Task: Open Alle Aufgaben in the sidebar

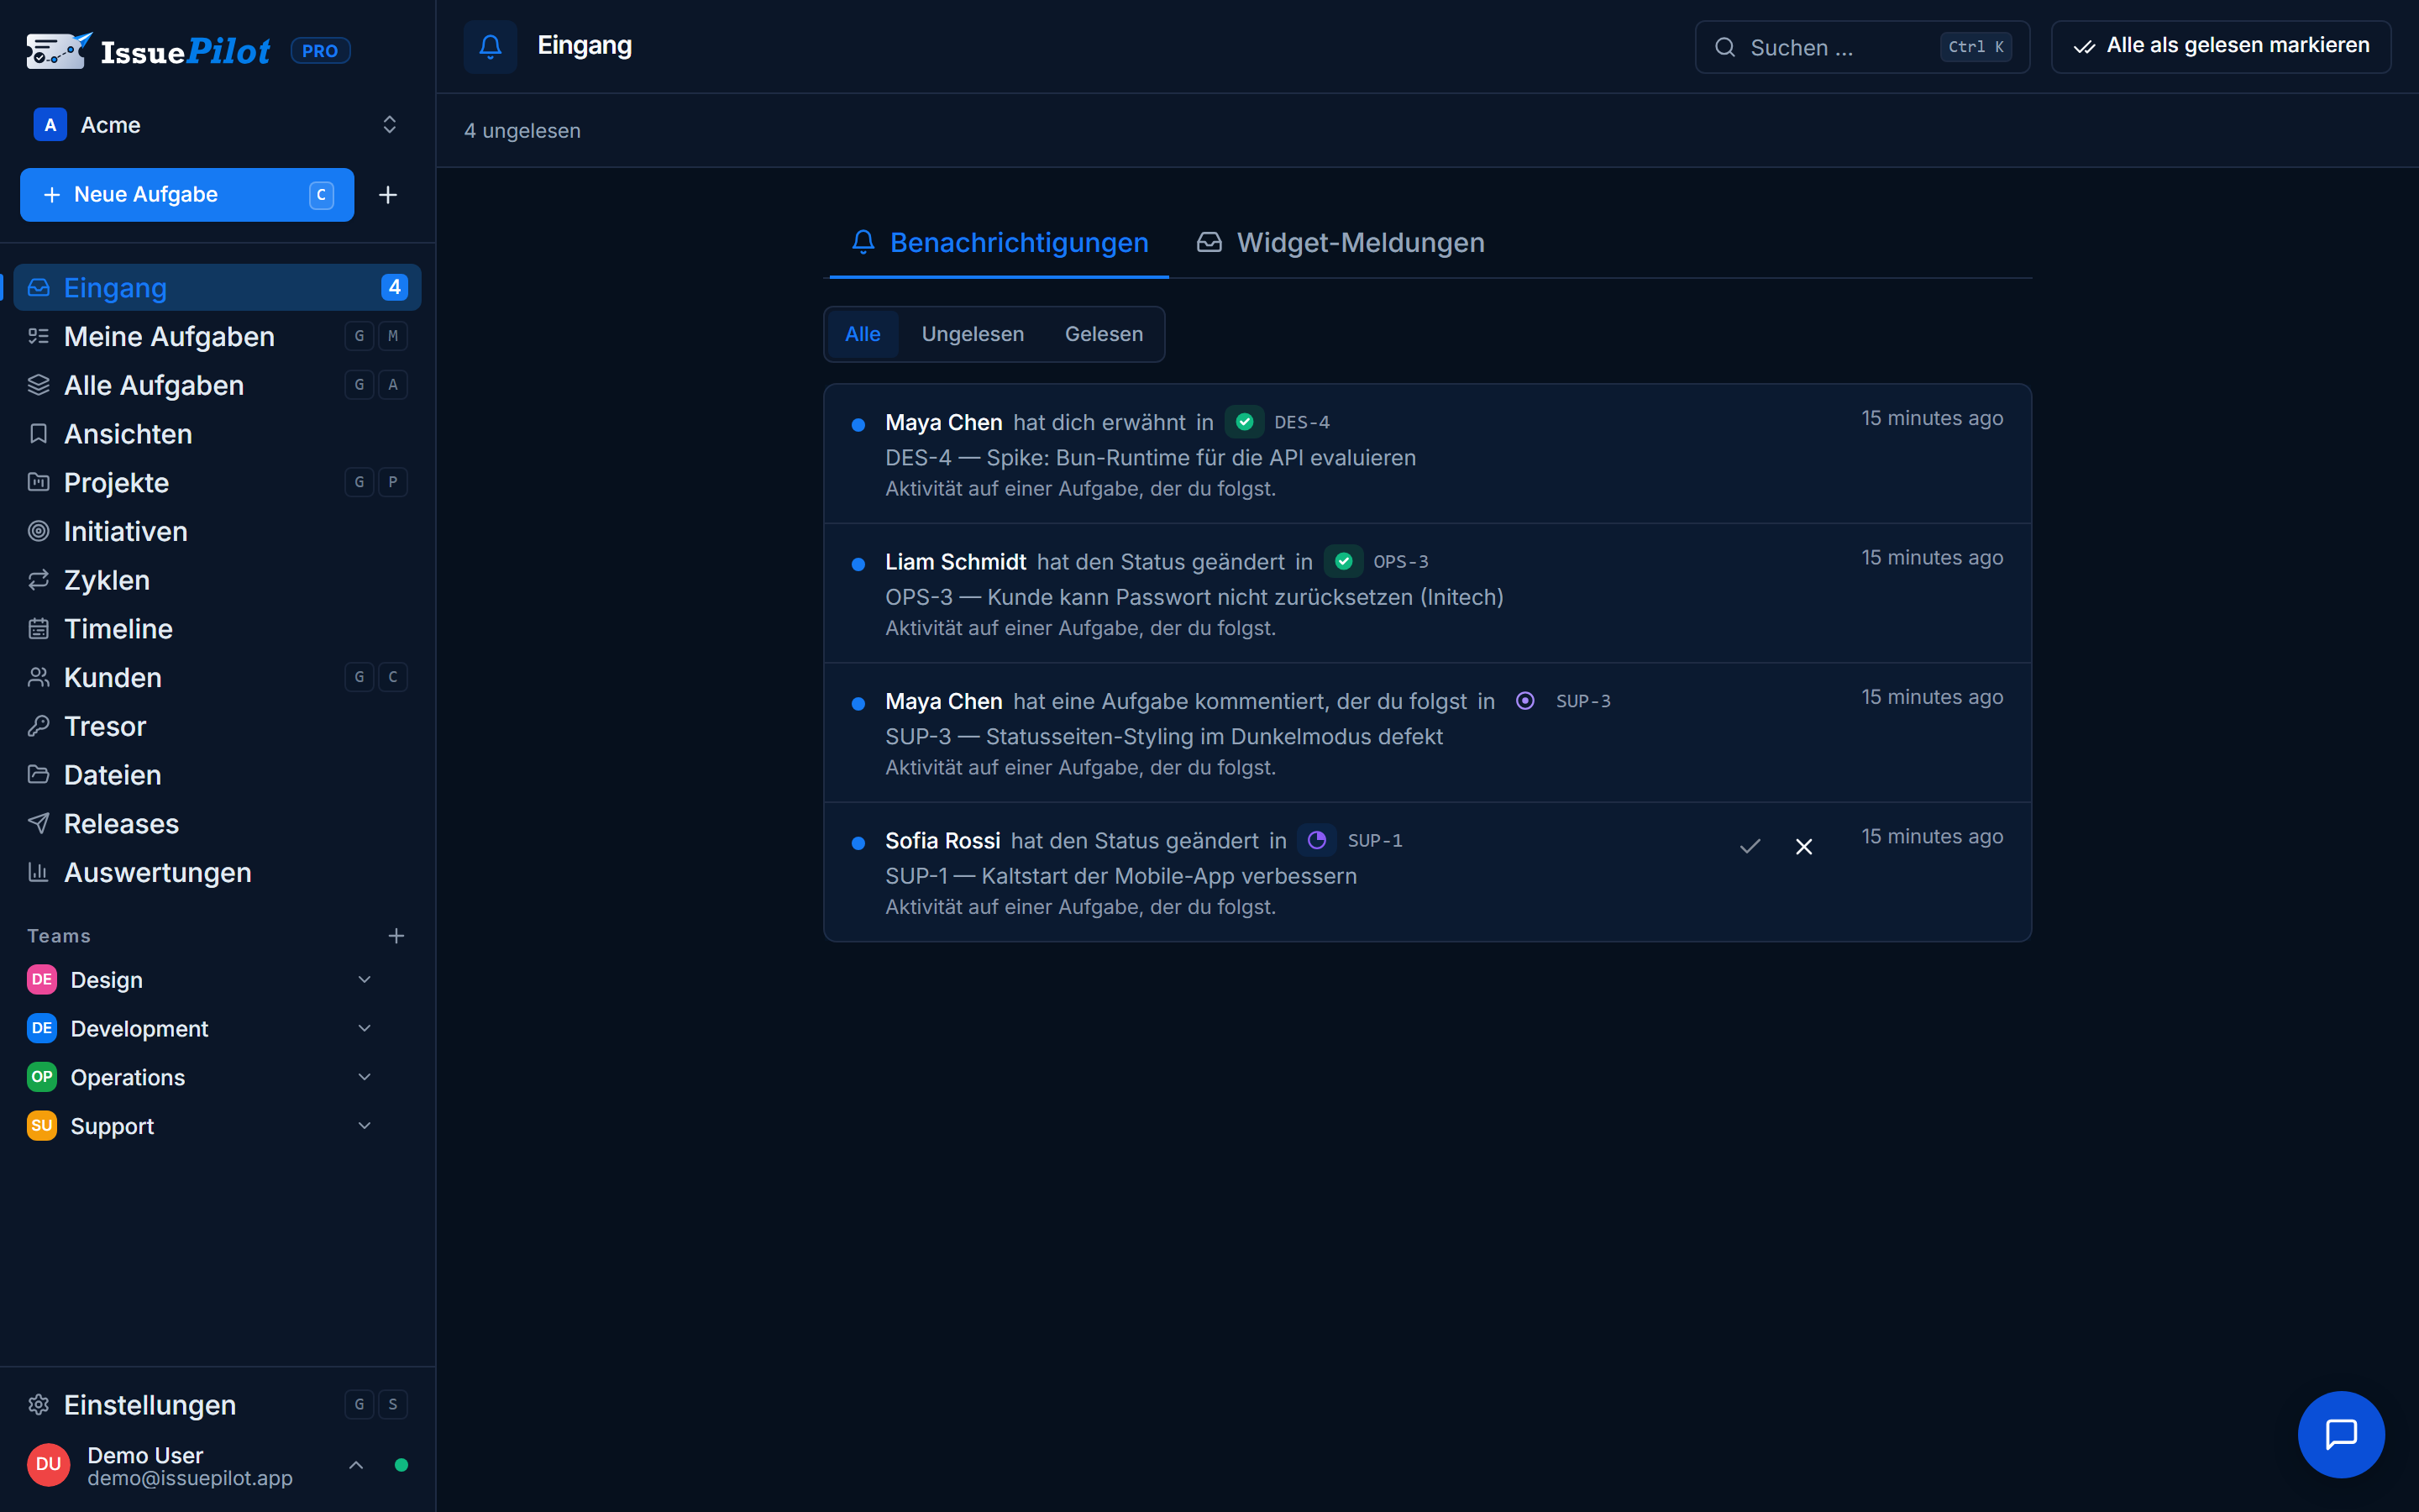Action: tap(217, 385)
